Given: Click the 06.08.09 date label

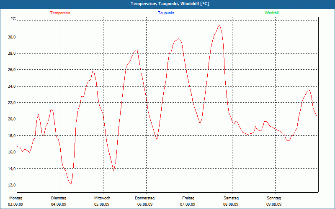Looking at the screenshot, I should (x=145, y=204).
